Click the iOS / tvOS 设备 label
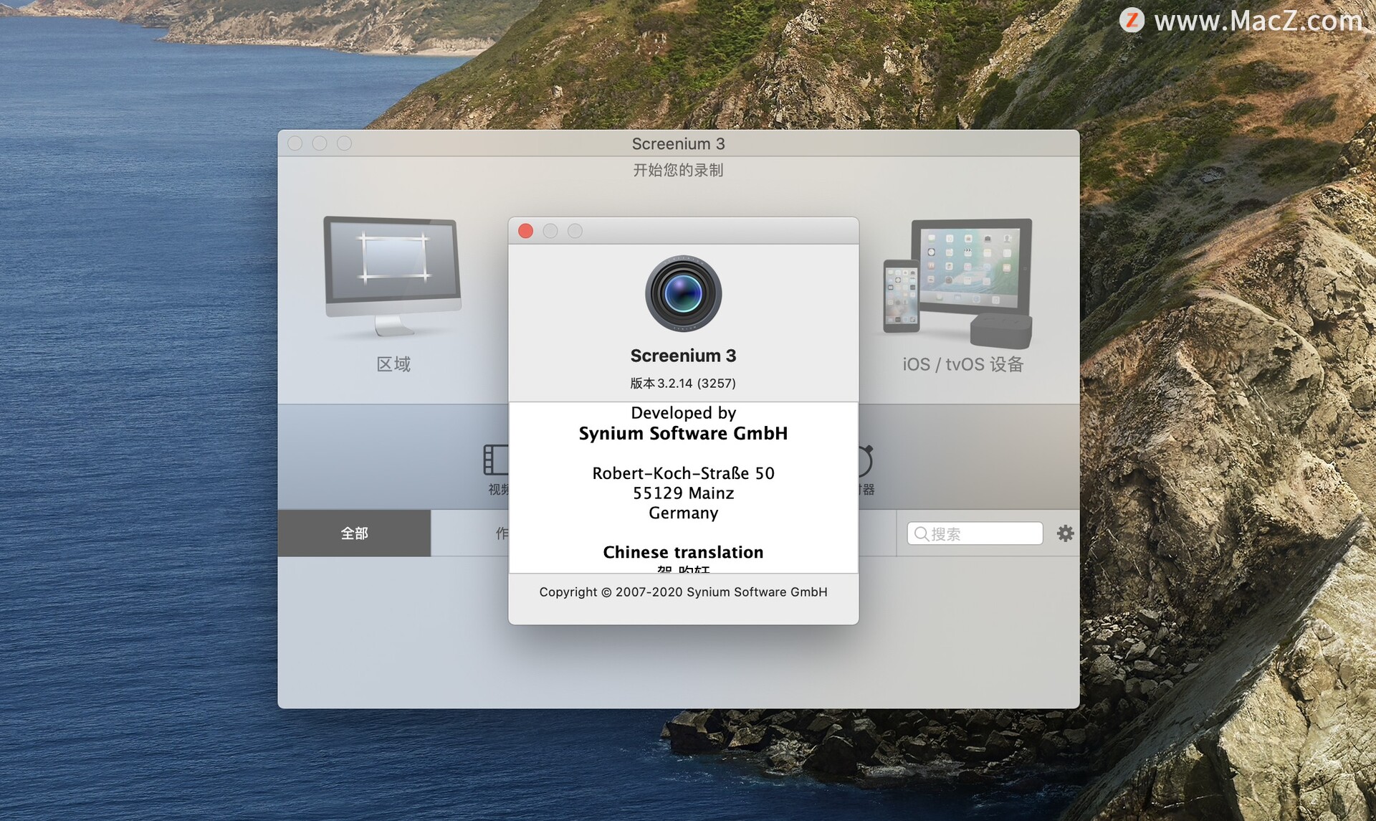This screenshot has height=821, width=1376. (x=962, y=364)
